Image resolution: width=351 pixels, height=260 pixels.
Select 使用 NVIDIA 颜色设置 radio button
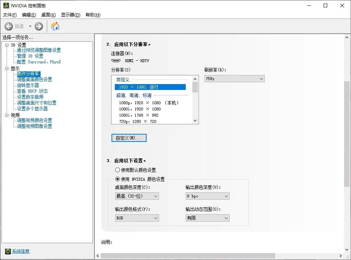pos(117,179)
